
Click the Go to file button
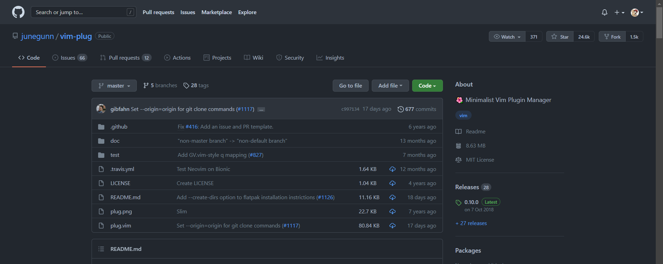click(350, 86)
